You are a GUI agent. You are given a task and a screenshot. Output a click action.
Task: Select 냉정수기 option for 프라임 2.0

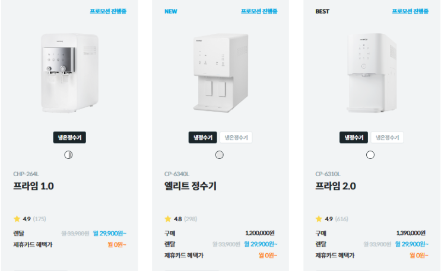tap(354, 138)
